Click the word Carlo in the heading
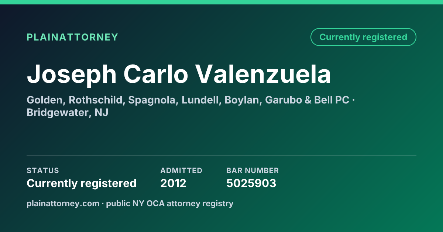Image resolution: width=443 pixels, height=232 pixels. pyautogui.click(x=155, y=74)
